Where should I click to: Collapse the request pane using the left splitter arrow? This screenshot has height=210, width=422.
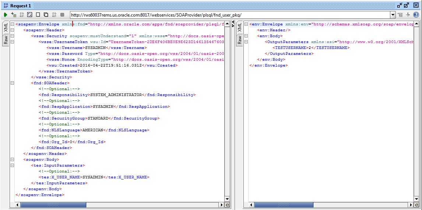coord(232,22)
